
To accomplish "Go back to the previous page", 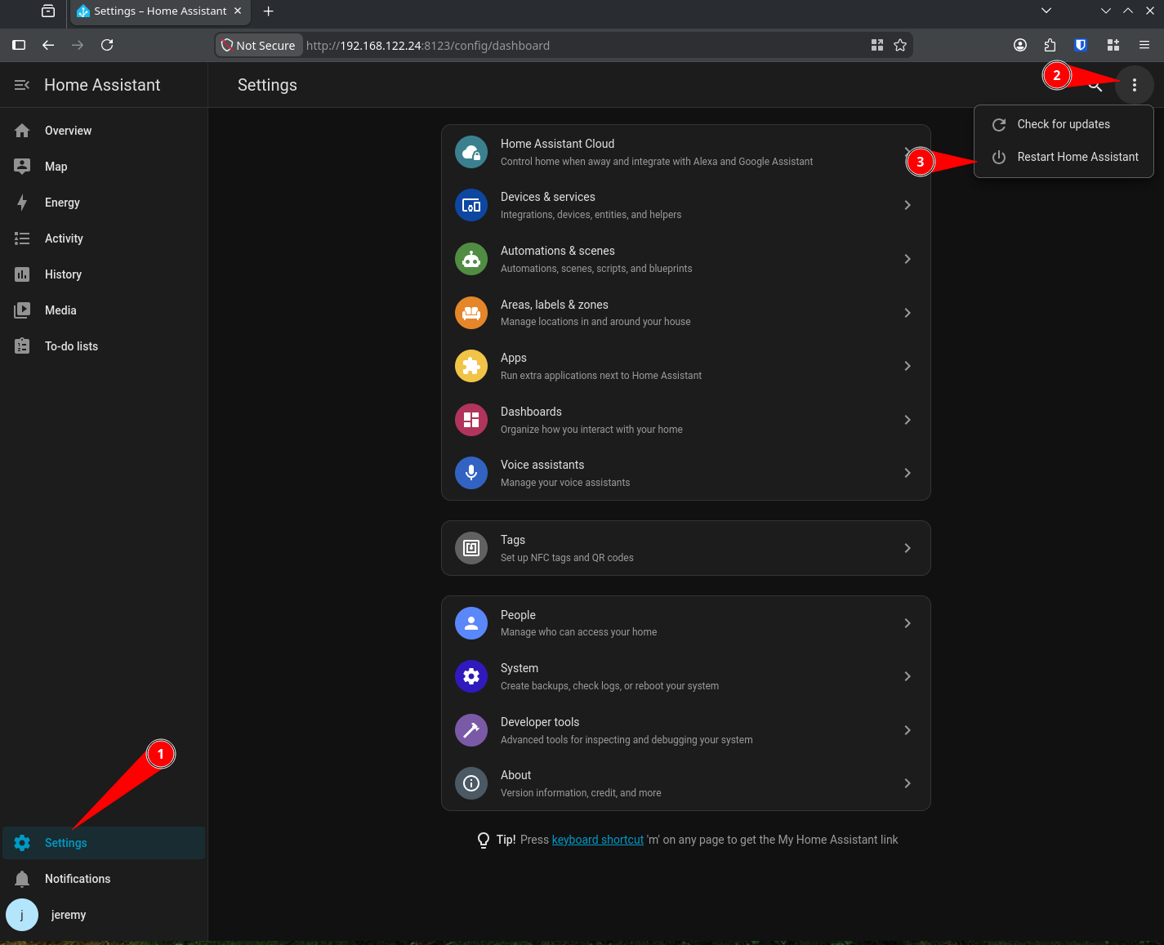I will click(48, 45).
